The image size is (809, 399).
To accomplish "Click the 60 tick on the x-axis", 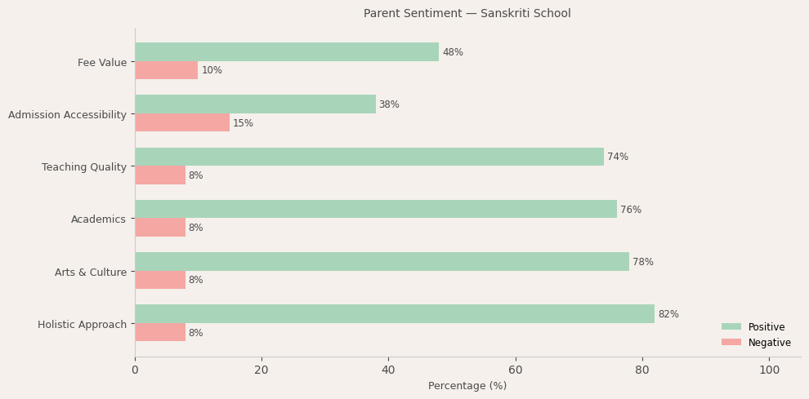I will [x=516, y=370].
